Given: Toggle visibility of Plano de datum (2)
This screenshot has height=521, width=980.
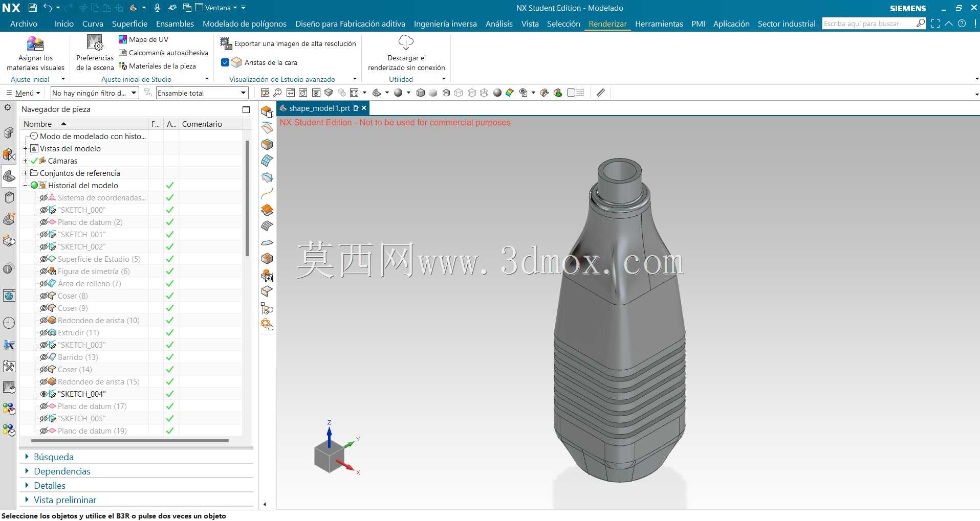Looking at the screenshot, I should click(x=44, y=222).
